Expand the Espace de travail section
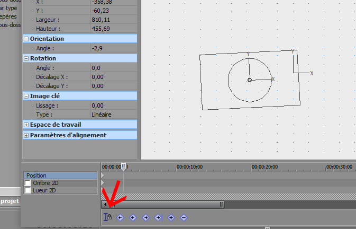 click(x=26, y=125)
